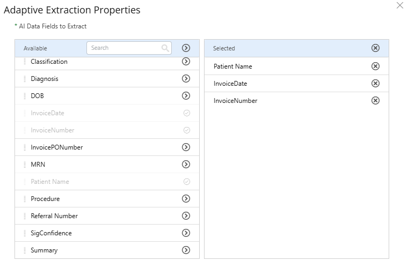The height and width of the screenshot is (268, 408).
Task: Select the Diagnosis item in Available list
Action: click(x=45, y=79)
